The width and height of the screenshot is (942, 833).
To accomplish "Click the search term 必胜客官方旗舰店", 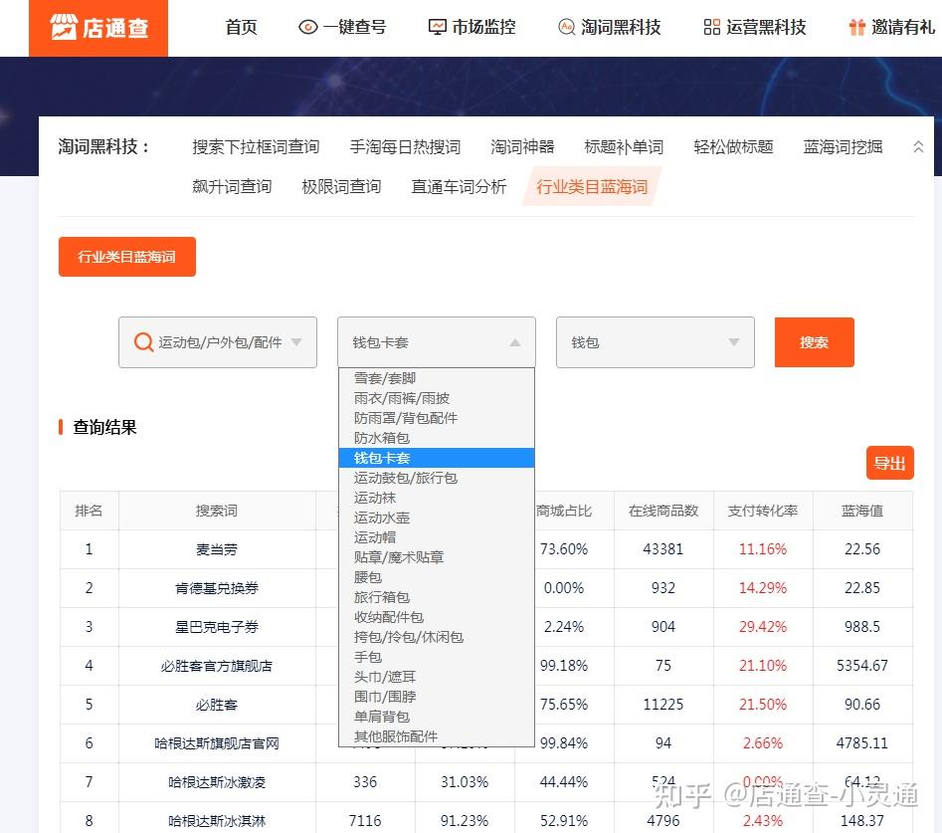I will [216, 666].
